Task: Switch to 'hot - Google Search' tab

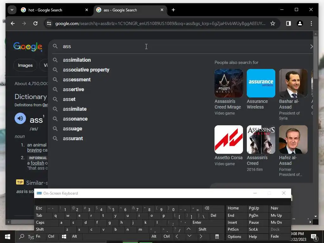Action: click(54, 10)
